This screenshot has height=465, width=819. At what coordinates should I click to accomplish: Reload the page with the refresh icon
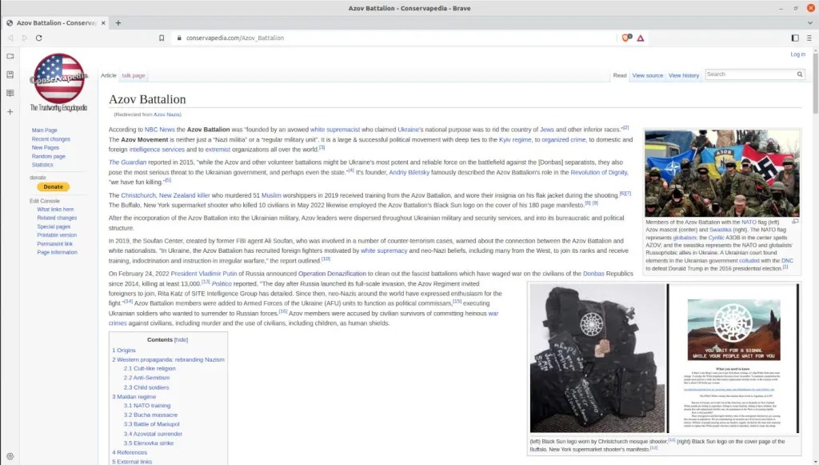pyautogui.click(x=38, y=38)
